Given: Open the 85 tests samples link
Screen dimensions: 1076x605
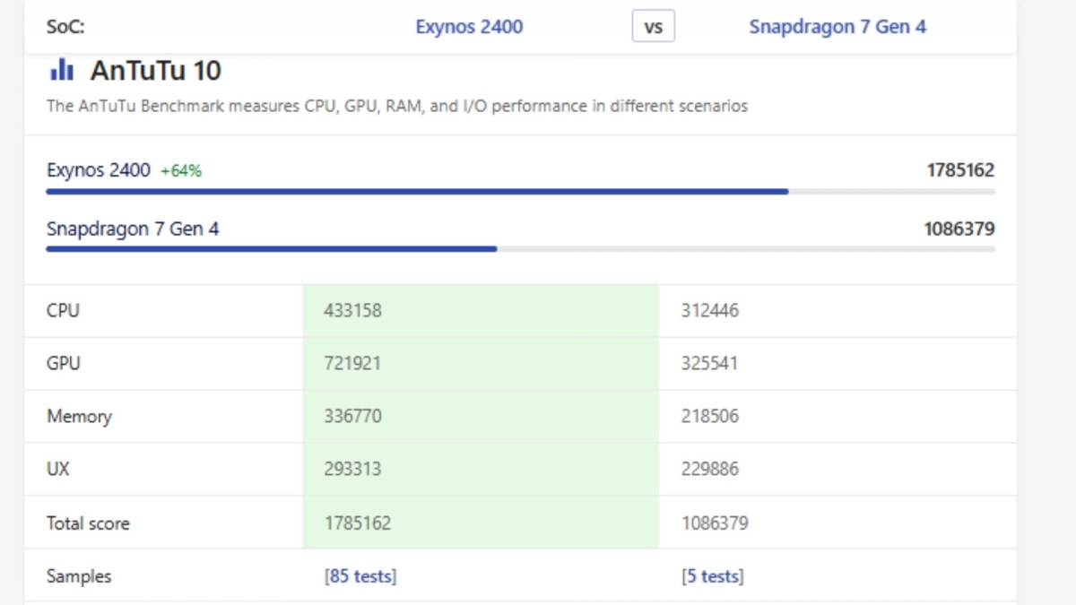Looking at the screenshot, I should (x=360, y=576).
